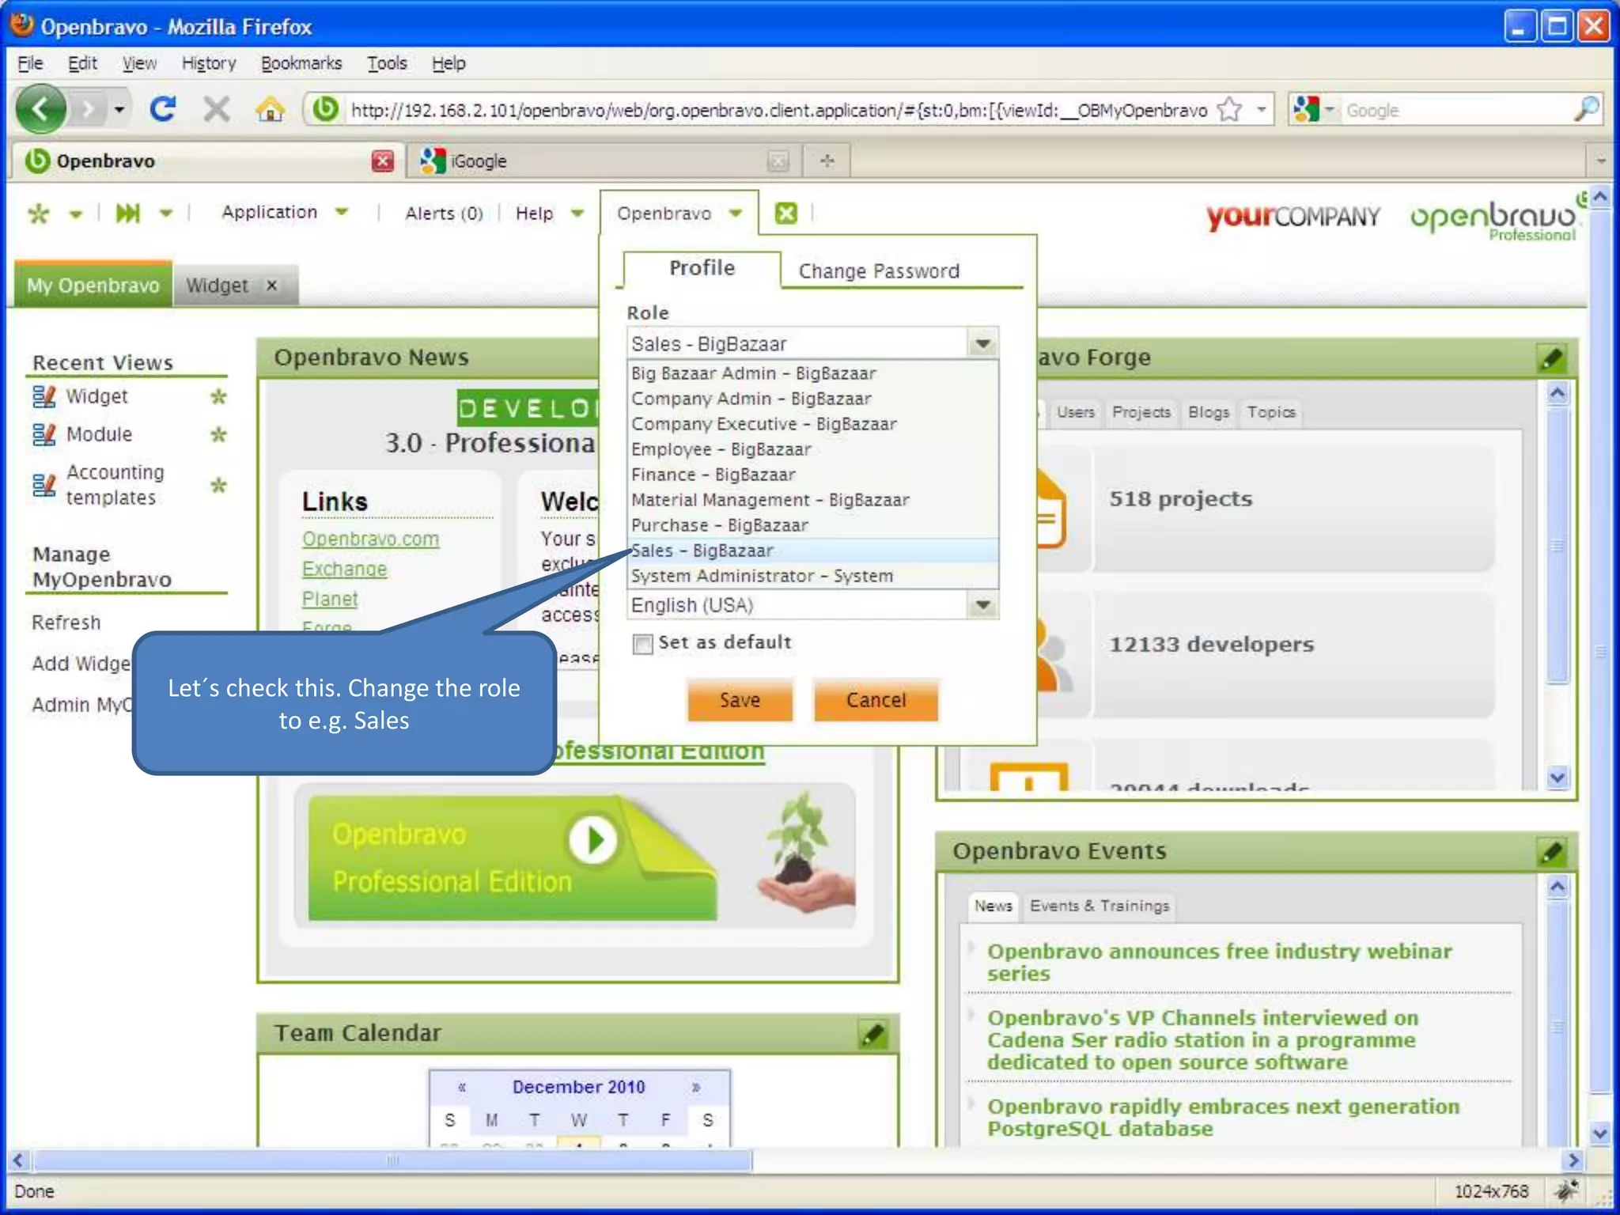Go to the Firefox home page icon
1620x1215 pixels.
(x=271, y=109)
